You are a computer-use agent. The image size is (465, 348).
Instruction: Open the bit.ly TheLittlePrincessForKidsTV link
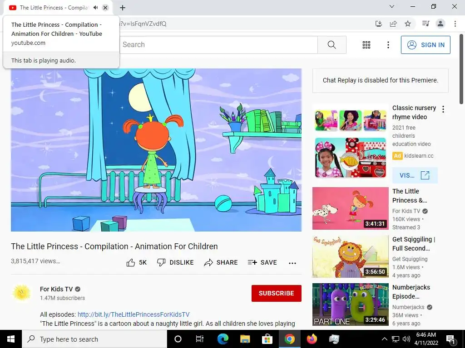[x=134, y=314]
